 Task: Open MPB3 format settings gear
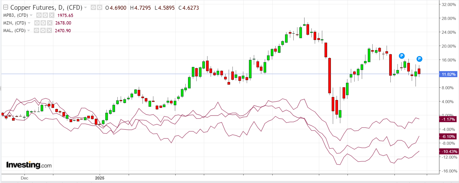coord(45,15)
